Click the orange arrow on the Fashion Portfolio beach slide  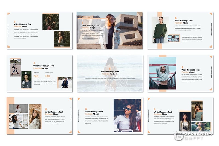[x=110, y=68]
